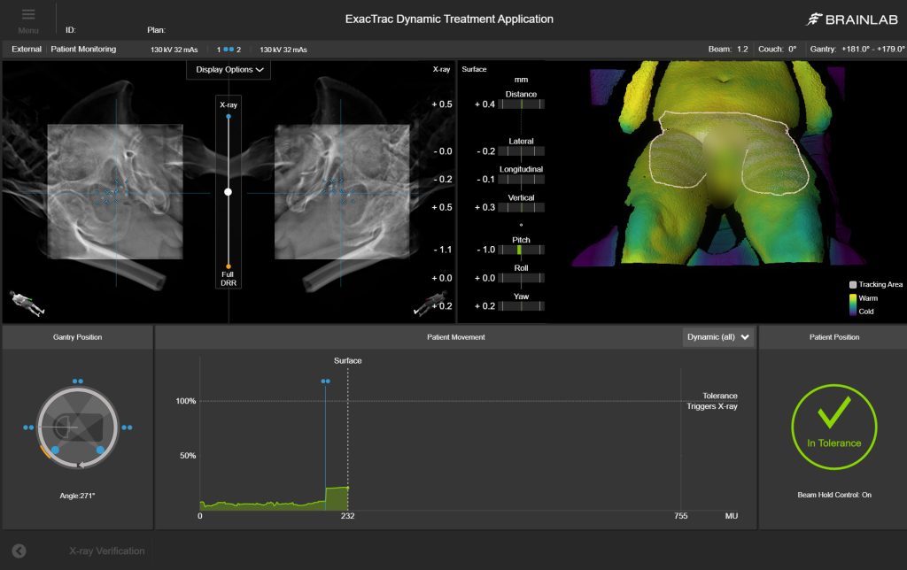Click the X-ray Verification button
Viewport: 907px width, 570px height.
tap(106, 551)
